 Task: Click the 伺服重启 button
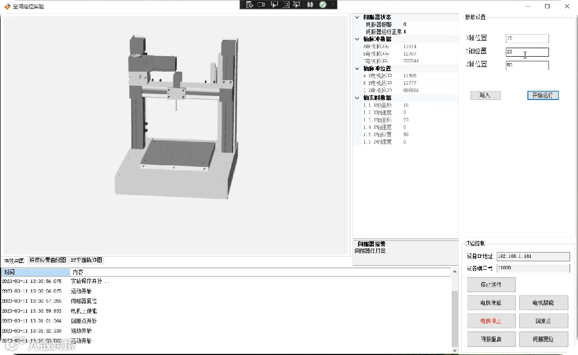pyautogui.click(x=491, y=339)
